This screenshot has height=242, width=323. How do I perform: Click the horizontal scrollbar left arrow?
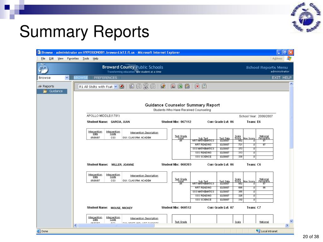pos(75,225)
